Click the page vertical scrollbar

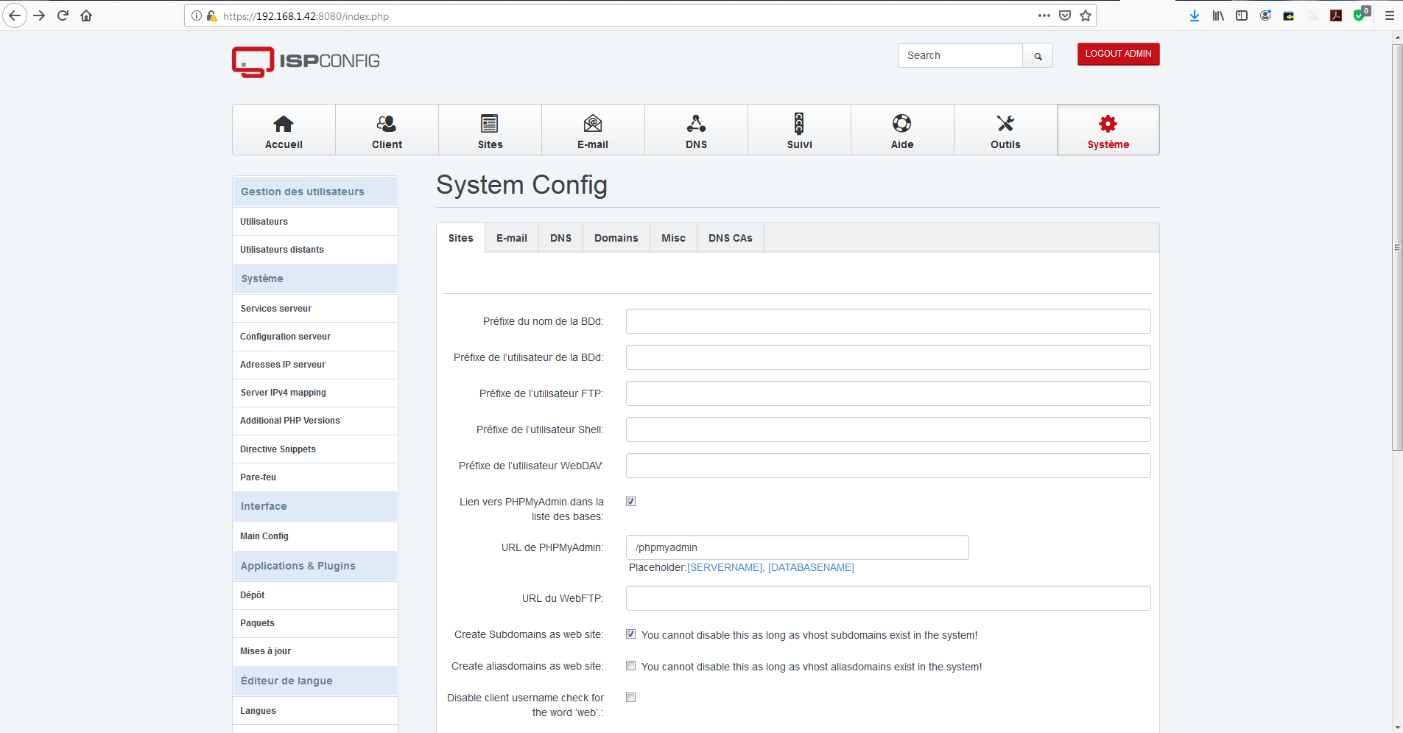[1397, 247]
